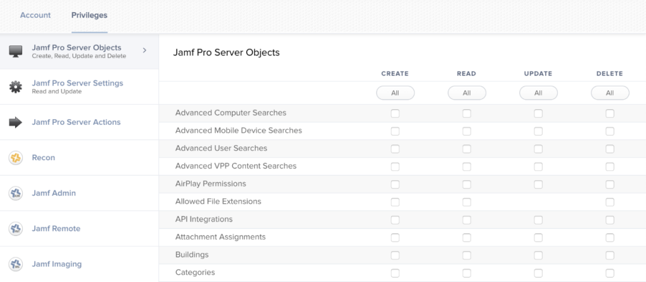
Task: Check Create for AirPlay Permissions
Action: (395, 184)
